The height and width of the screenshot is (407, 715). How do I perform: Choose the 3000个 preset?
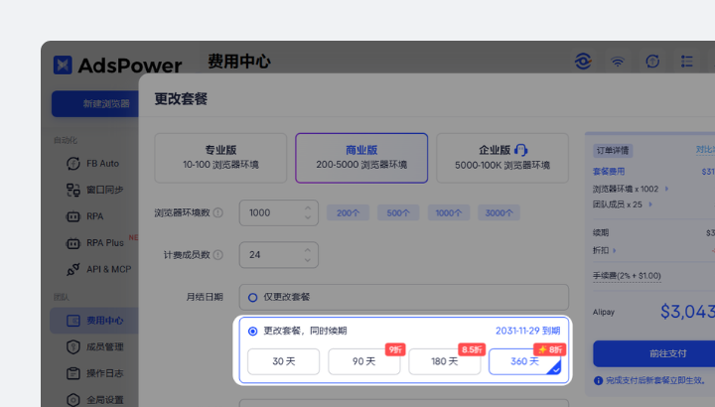click(x=499, y=212)
